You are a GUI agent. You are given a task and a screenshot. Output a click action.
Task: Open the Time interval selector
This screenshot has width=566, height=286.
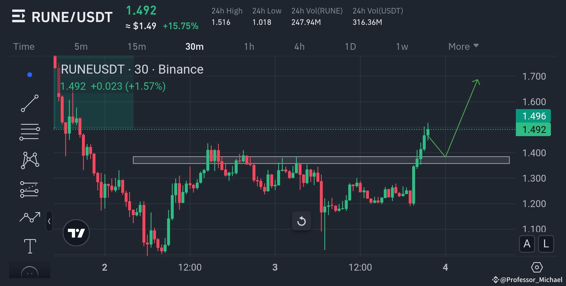point(24,46)
